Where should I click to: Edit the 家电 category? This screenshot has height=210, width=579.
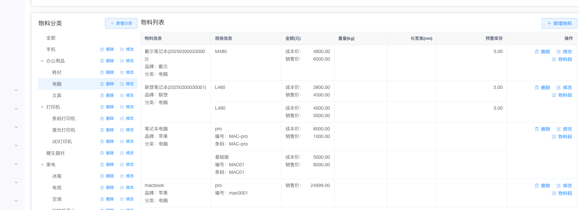tap(127, 165)
